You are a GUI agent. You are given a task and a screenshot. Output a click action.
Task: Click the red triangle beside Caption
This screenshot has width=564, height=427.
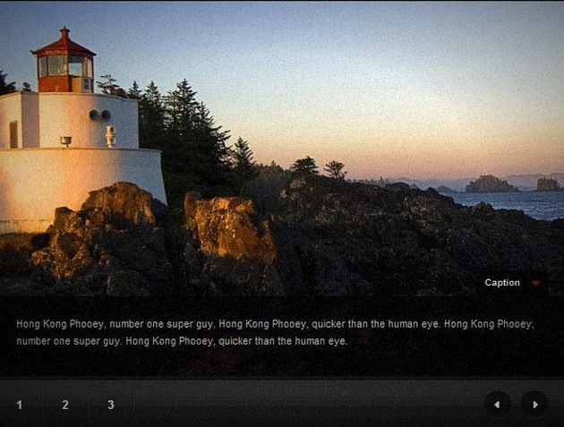(535, 283)
